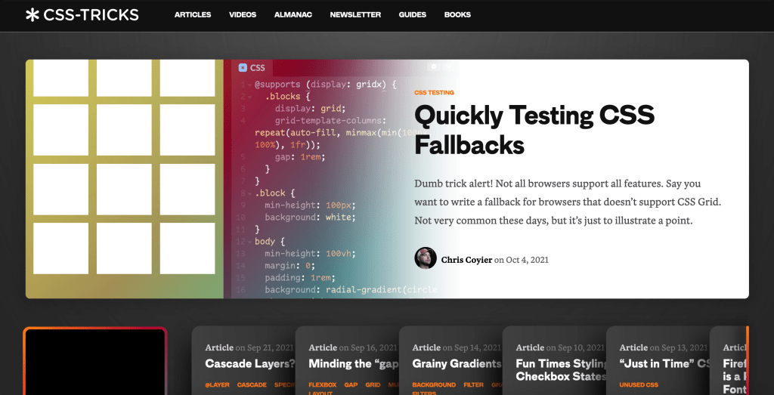The width and height of the screenshot is (774, 395).
Task: Open the "Just in Time" CSS article
Action: tap(665, 364)
